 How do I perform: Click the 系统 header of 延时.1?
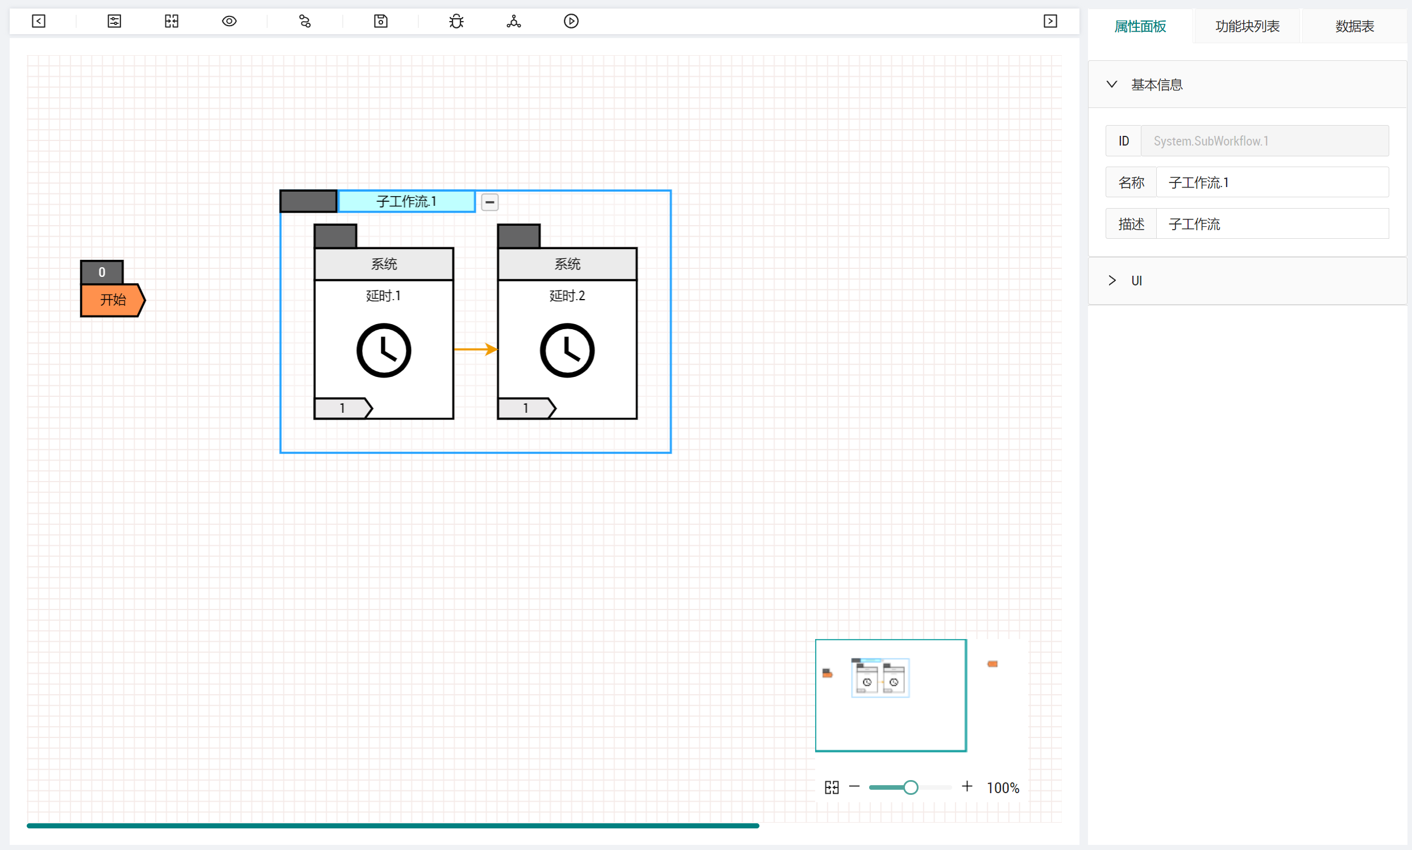(384, 264)
